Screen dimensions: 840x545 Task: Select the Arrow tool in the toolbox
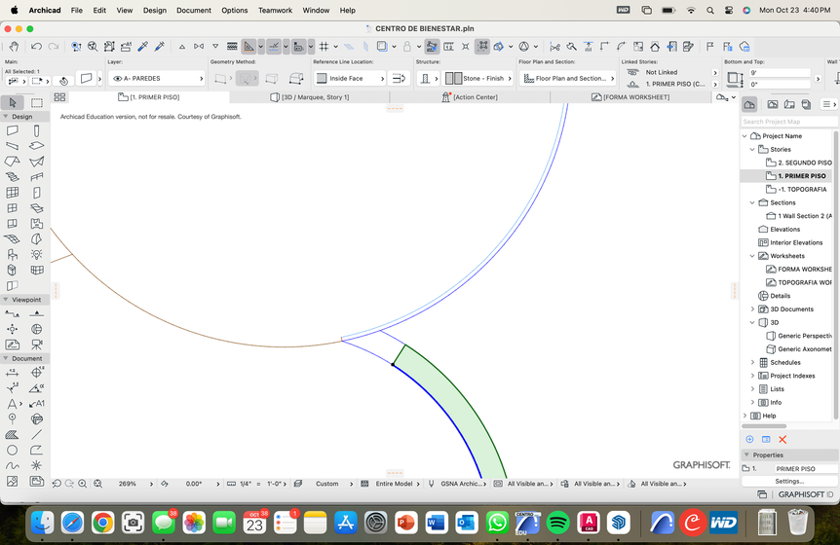point(13,102)
